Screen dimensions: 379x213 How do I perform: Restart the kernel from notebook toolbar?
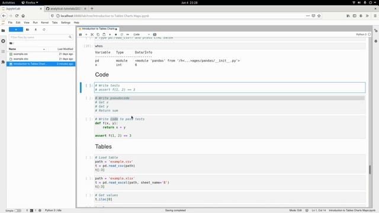pos(121,34)
